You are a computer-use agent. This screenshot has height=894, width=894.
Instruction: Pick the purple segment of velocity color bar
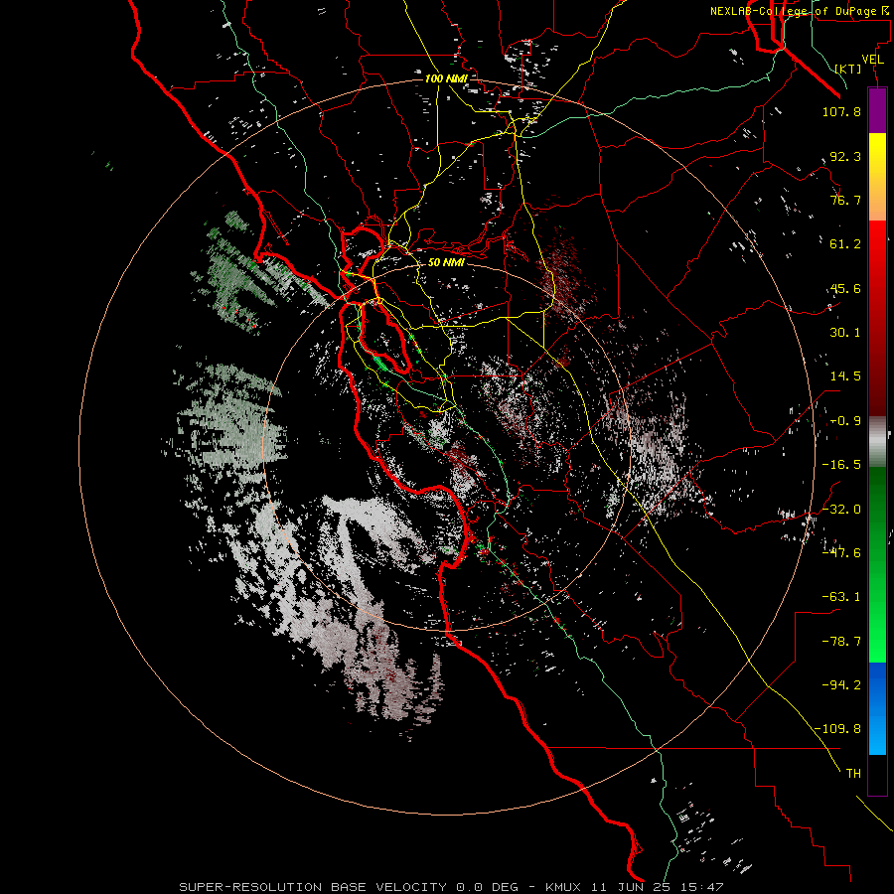[877, 110]
